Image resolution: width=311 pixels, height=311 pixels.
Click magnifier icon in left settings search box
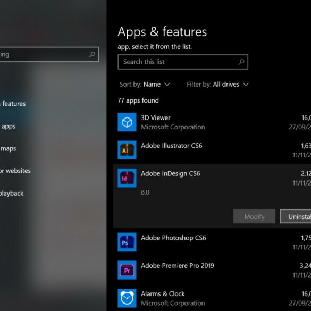(x=92, y=54)
